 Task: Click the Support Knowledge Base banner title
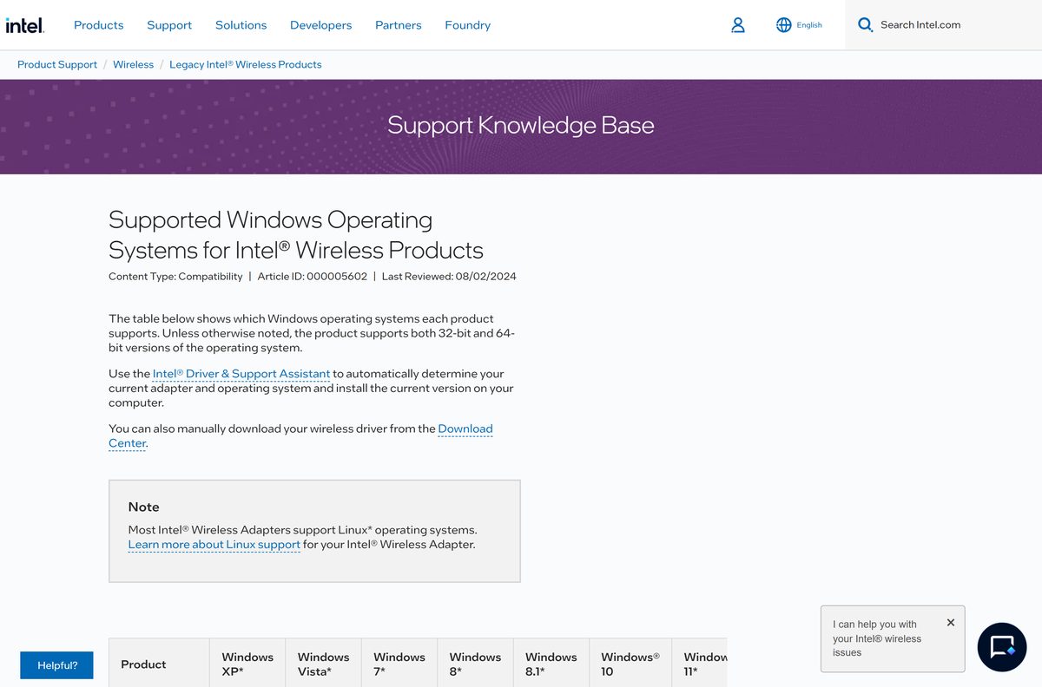tap(521, 125)
